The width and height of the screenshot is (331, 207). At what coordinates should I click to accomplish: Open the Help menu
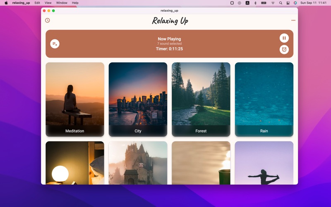(75, 3)
